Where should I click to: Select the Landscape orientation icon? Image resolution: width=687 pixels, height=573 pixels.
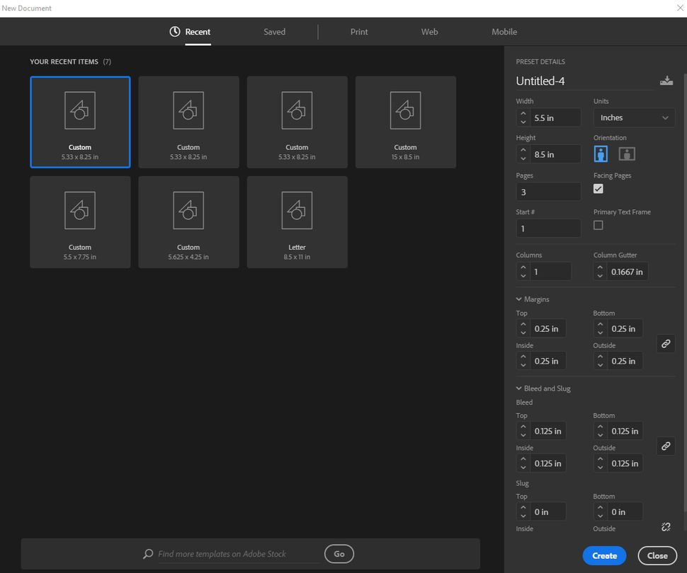pyautogui.click(x=628, y=154)
